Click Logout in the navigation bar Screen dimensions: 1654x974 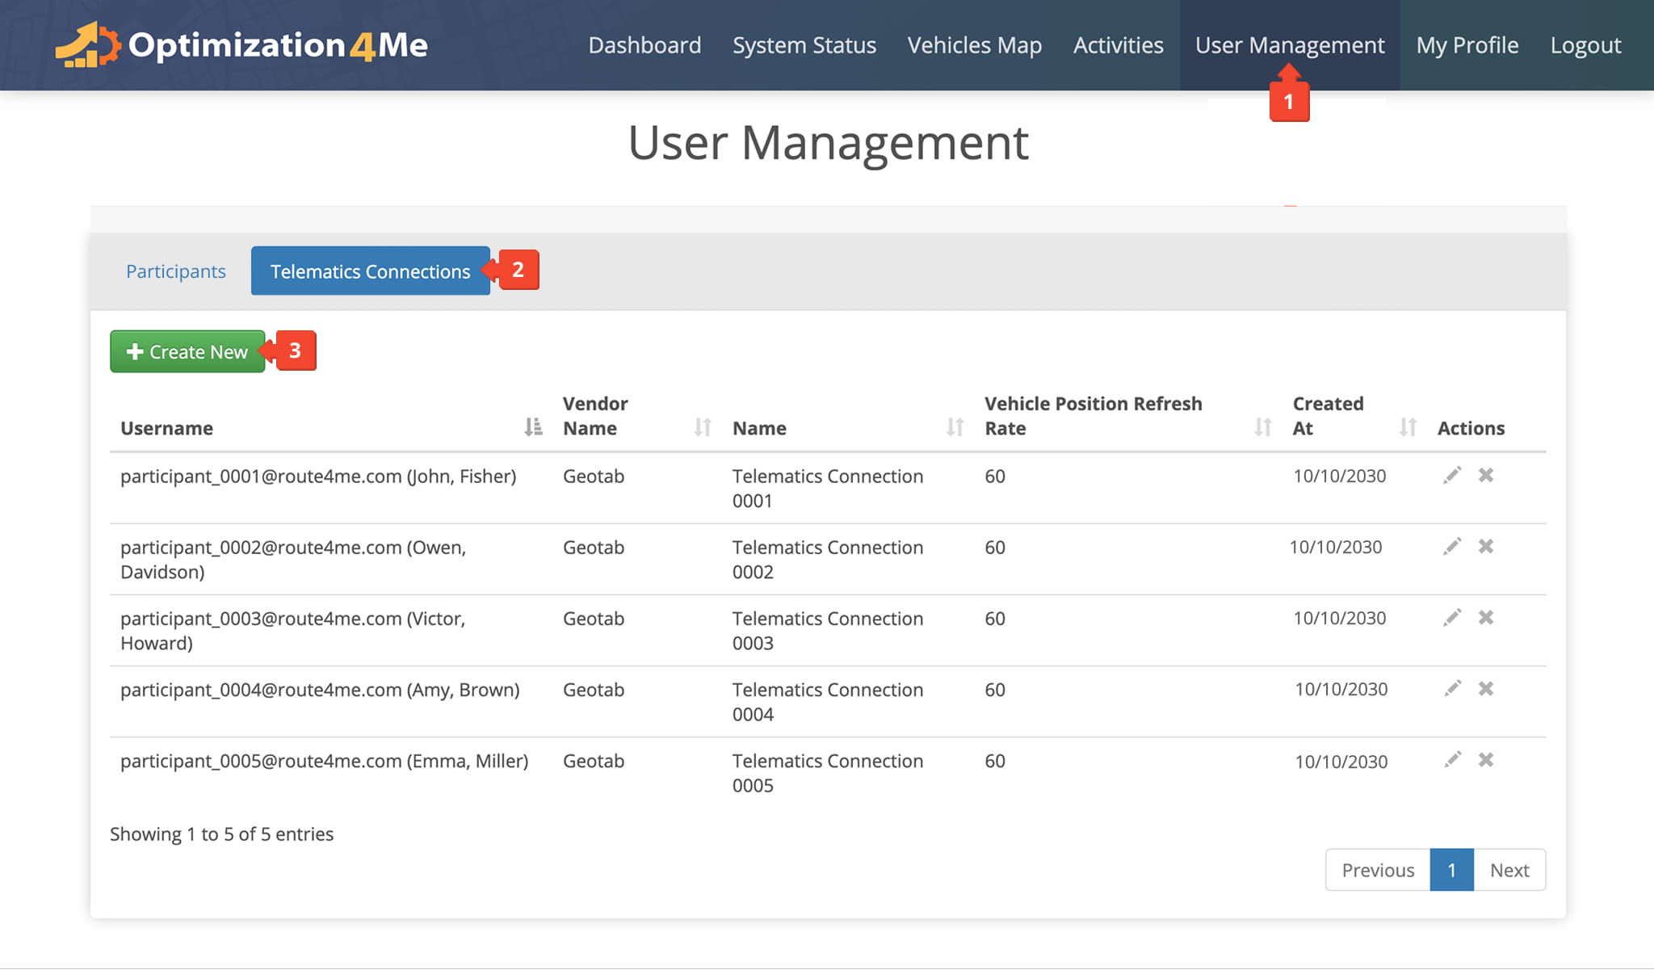[1585, 45]
